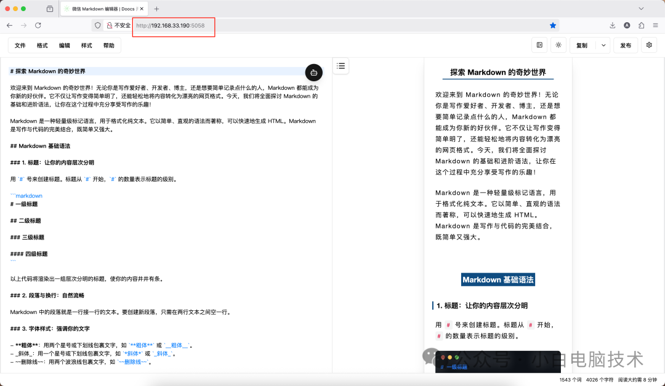This screenshot has height=386, width=665.
Task: Open the 帮助 menu
Action: (108, 46)
